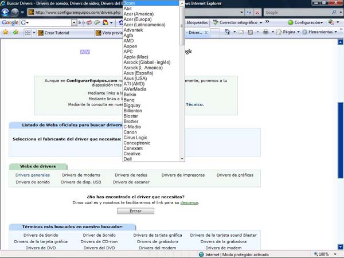
Task: Click the colorful Google bookmarks icon
Action: (105, 22)
